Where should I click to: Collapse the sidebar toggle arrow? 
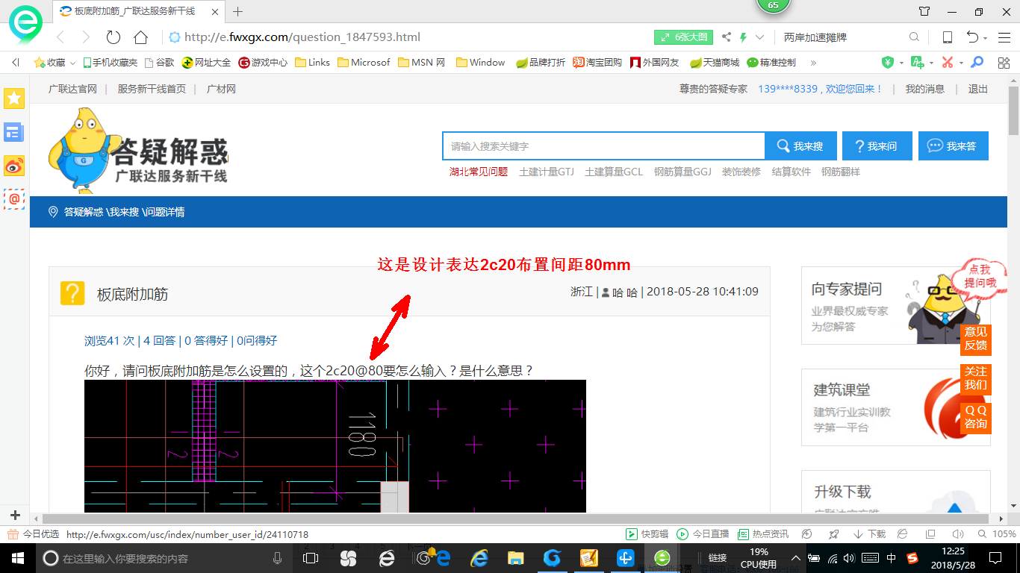(x=16, y=63)
